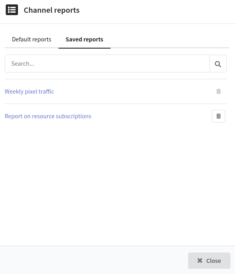Click the magnifier search icon button
Screen dimensions: 235x274
point(218,64)
